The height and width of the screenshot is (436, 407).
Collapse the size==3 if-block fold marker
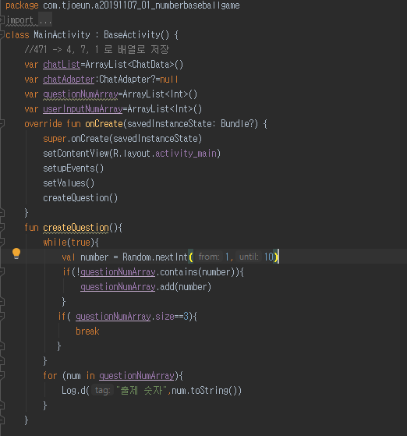pos(2,317)
